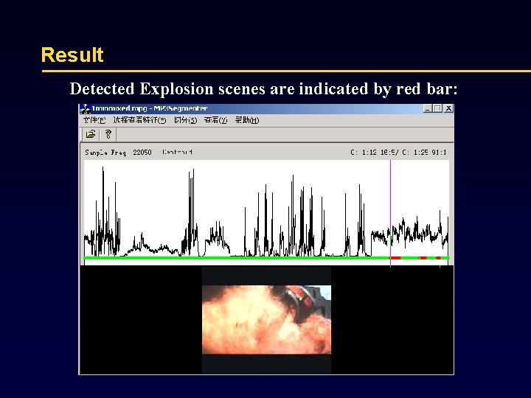Click the time position readout at top right

398,153
